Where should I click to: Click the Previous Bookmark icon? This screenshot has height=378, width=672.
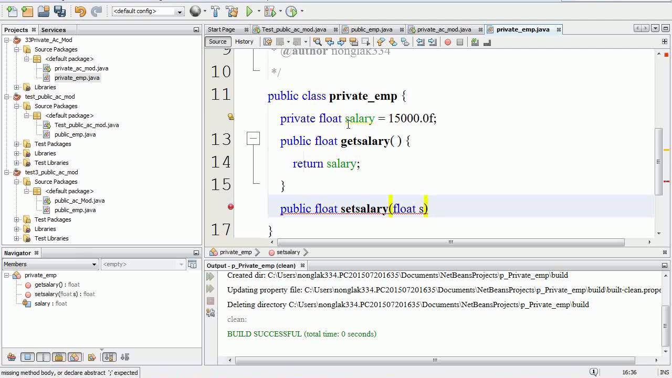coord(381,42)
